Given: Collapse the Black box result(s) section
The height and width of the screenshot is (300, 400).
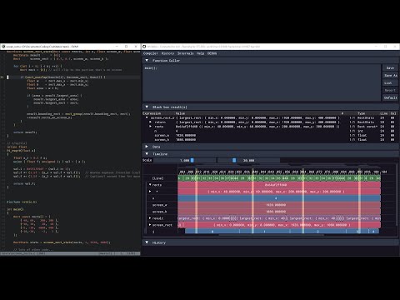Looking at the screenshot, I should tap(147, 107).
